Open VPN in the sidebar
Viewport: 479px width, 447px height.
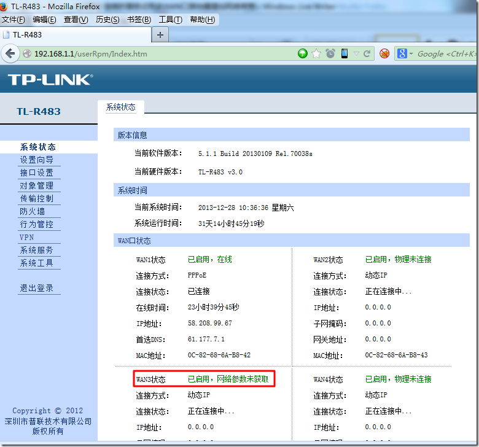click(27, 238)
